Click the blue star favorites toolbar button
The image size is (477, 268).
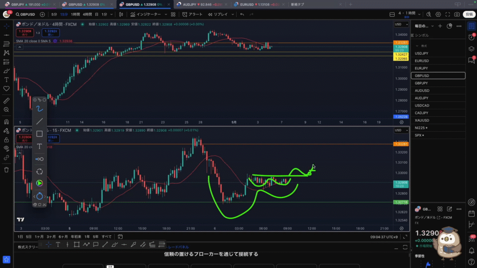[7, 260]
